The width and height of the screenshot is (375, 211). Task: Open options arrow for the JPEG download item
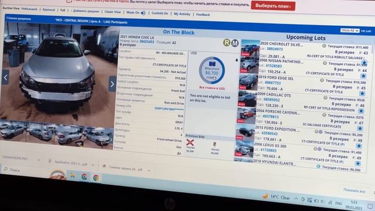coord(39,160)
